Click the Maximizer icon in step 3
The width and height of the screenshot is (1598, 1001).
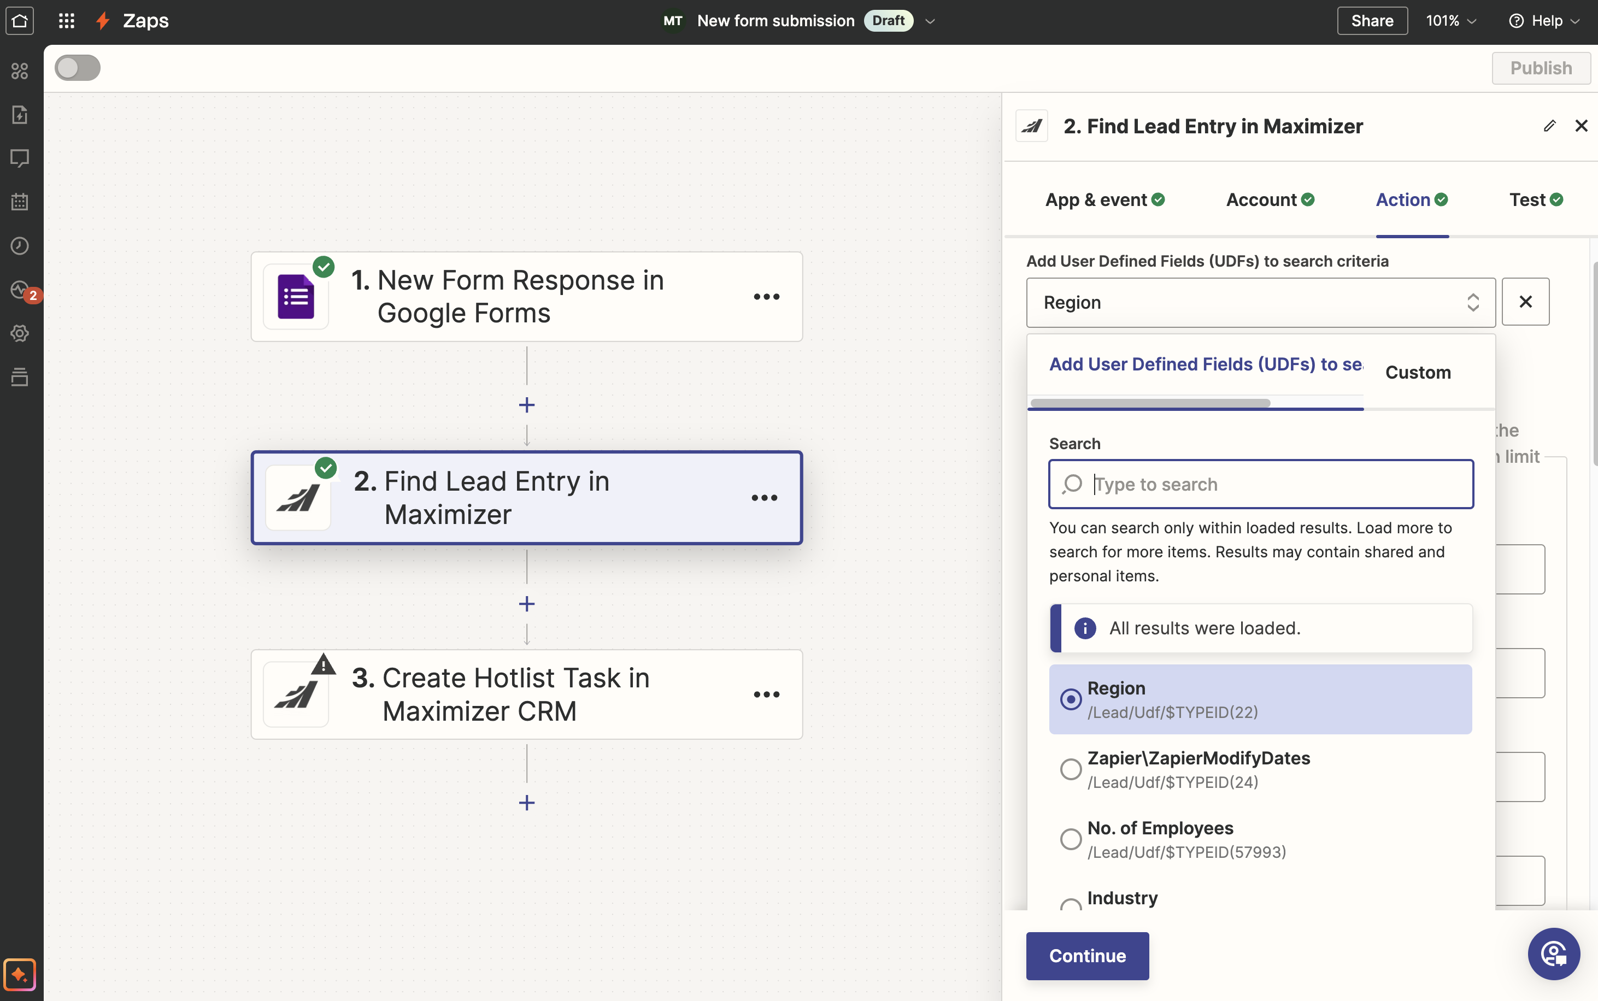tap(296, 694)
